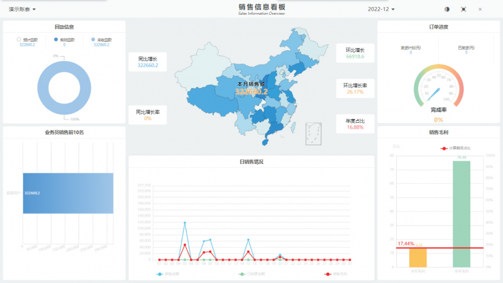Toggle red 销售毛利 line legend icon
The image size is (503, 283).
[x=327, y=274]
